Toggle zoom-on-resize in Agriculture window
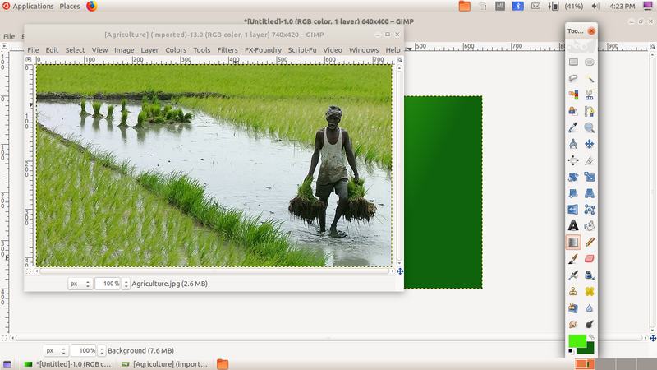657x370 pixels. [400, 60]
